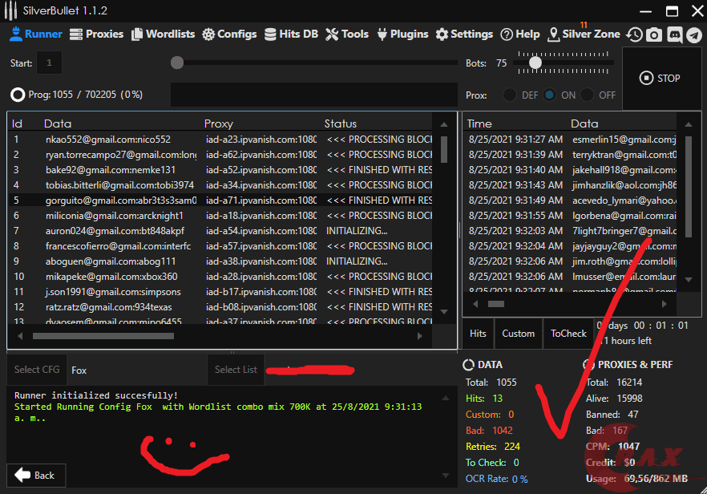This screenshot has height=494, width=707.
Task: Select the ON proxy radio button
Action: [550, 95]
